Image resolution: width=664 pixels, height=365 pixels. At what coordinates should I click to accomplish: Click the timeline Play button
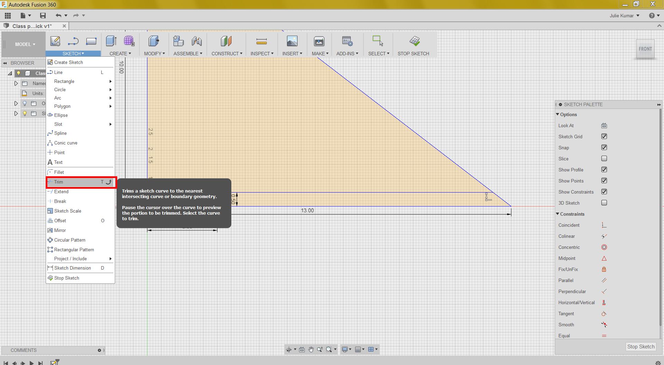pyautogui.click(x=31, y=363)
